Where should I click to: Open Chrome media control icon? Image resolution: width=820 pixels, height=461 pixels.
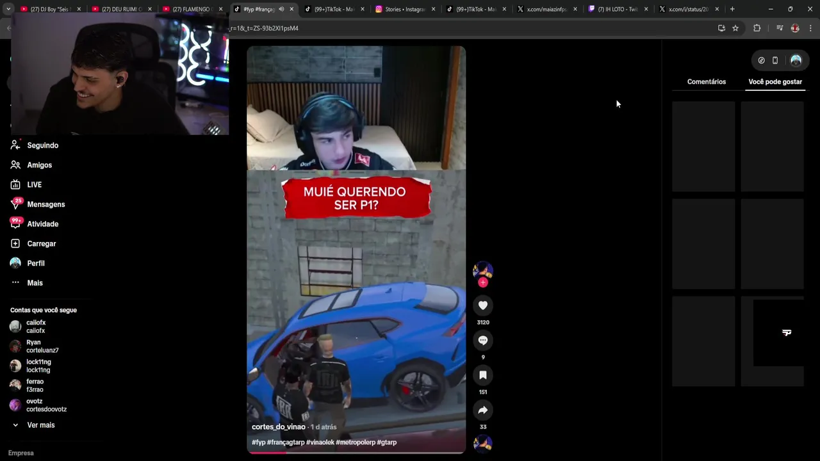(780, 28)
